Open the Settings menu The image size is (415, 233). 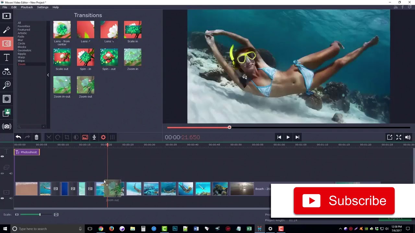[42, 7]
